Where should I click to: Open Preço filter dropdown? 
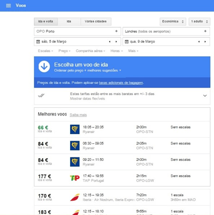65,51
